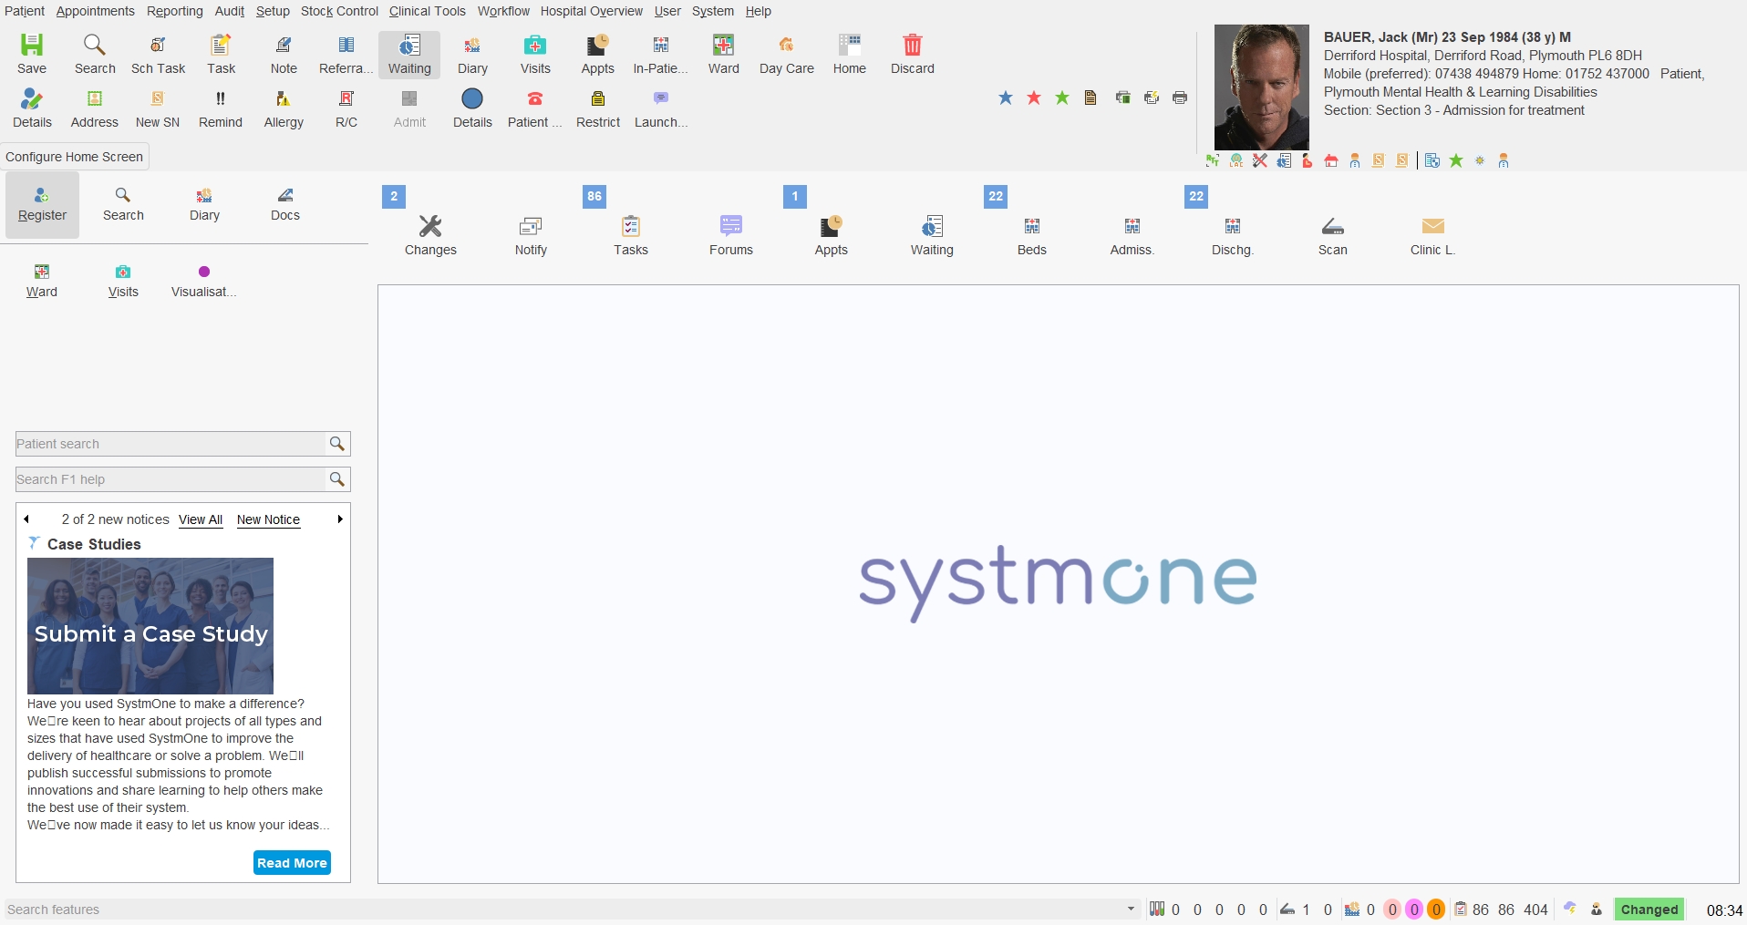1747x925 pixels.
Task: Click the Launch toolbar icon
Action: click(661, 108)
